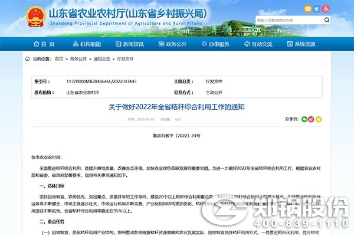
Task: Click 厅发文件 breadcrumb link
Action: click(123, 59)
